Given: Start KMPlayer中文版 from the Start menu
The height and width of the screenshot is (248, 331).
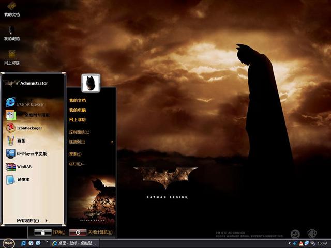Looking at the screenshot, I should pos(31,153).
